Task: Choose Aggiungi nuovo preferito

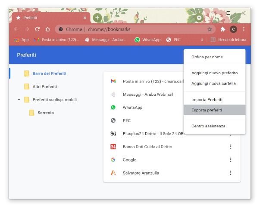Action: click(x=215, y=73)
